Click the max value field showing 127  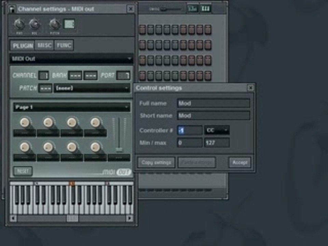coord(217,143)
